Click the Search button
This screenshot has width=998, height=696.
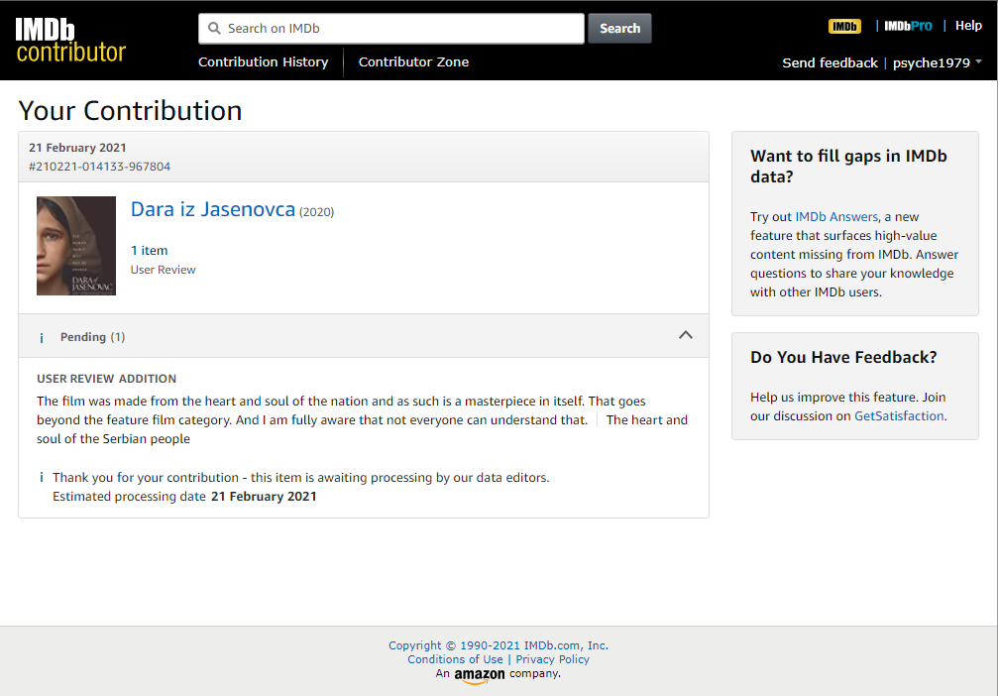pos(619,29)
